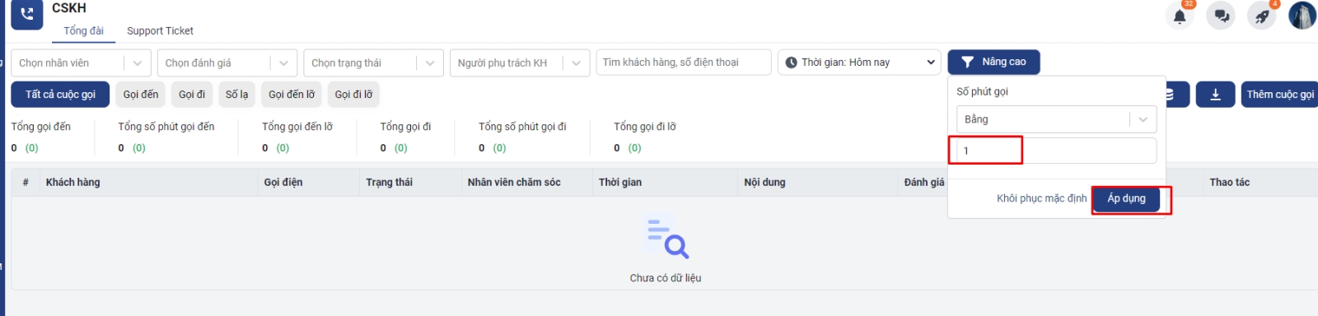
Task: Click the filter funnel icon in Nâng cao
Action: [x=968, y=62]
